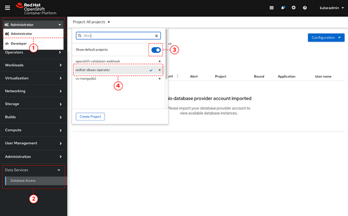Click the Application column header
This screenshot has height=216, width=348.
(x=287, y=76)
